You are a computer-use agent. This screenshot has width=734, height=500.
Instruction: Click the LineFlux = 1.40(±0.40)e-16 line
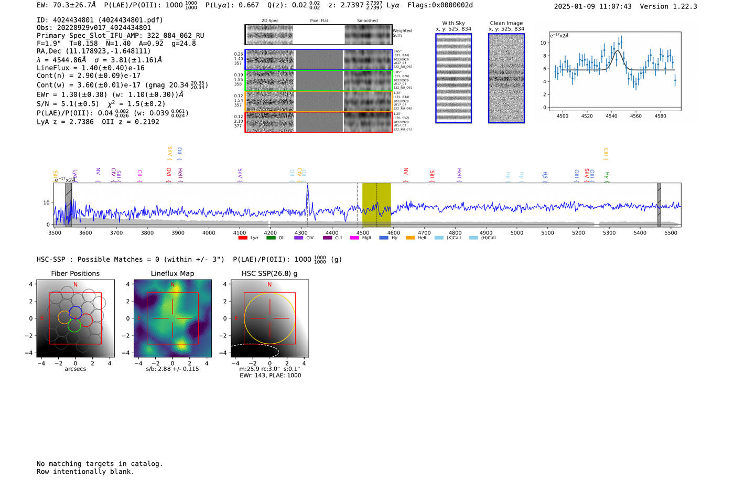click(x=91, y=68)
